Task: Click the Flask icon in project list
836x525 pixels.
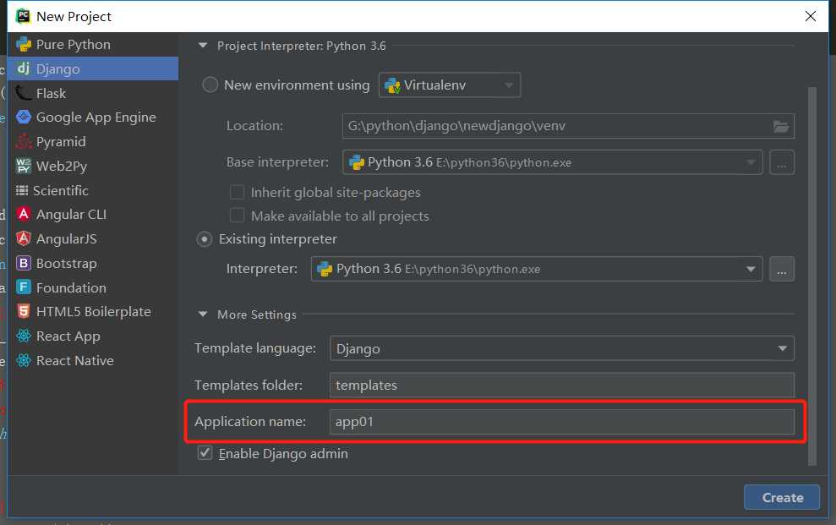Action: pos(24,93)
